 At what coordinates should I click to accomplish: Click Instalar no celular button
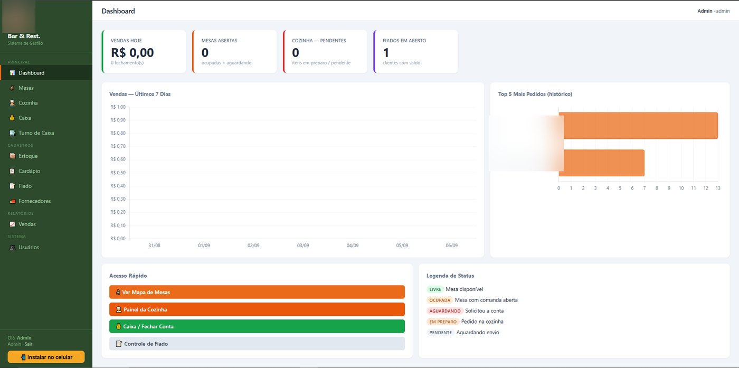tap(46, 357)
